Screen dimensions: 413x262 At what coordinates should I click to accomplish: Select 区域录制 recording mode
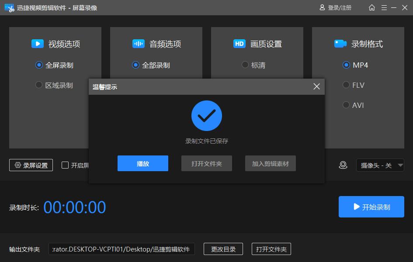38,85
